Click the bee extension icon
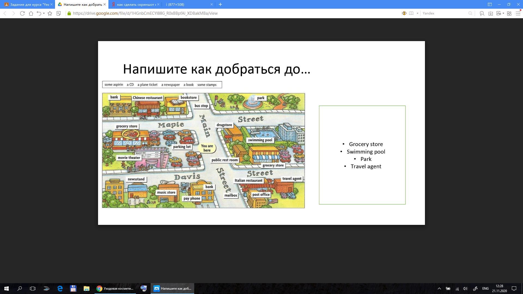Viewport: 523px width, 294px height. pyautogui.click(x=404, y=13)
